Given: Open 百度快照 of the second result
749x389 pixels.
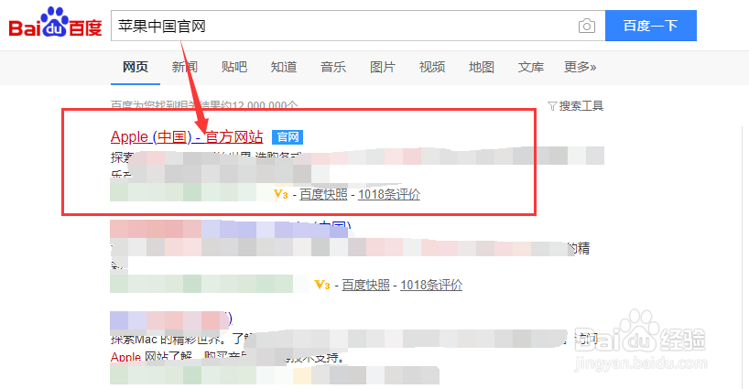Looking at the screenshot, I should [x=366, y=285].
